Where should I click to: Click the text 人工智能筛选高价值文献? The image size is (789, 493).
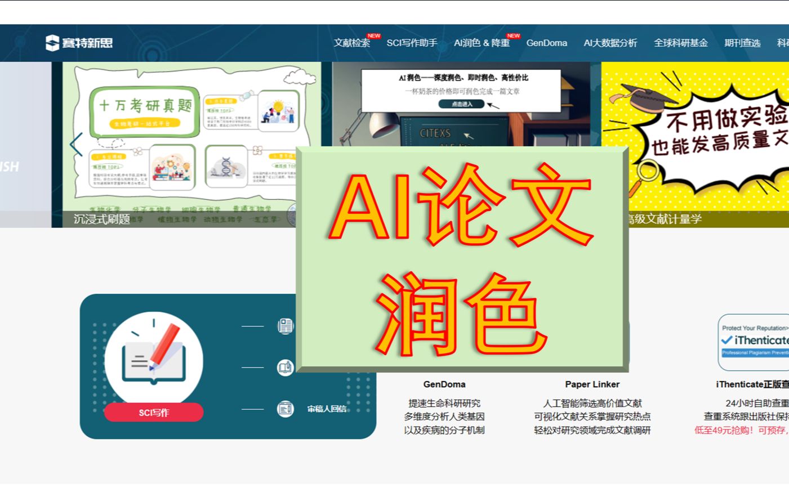(x=592, y=404)
